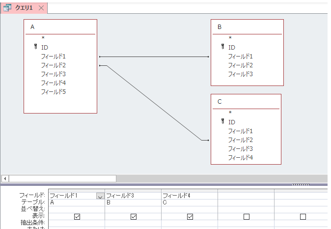Close the クエリ1 tab
331x229 pixels.
coord(41,8)
